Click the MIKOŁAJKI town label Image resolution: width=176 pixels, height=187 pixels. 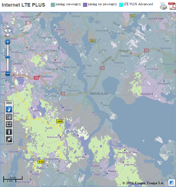point(99,94)
